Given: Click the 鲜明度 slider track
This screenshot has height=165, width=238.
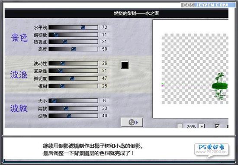Looking at the screenshot, I should click(73, 78).
